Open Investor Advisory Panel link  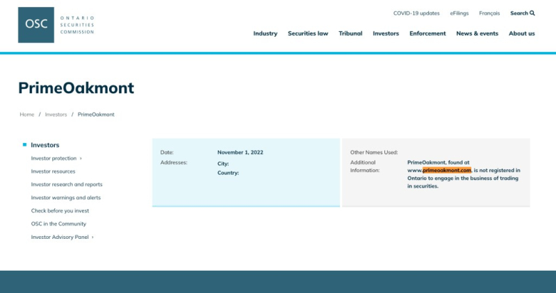60,237
